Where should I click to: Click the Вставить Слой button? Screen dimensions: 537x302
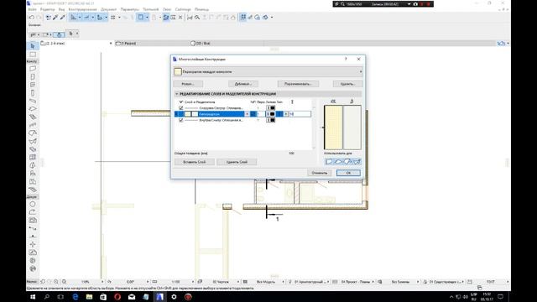click(x=195, y=162)
